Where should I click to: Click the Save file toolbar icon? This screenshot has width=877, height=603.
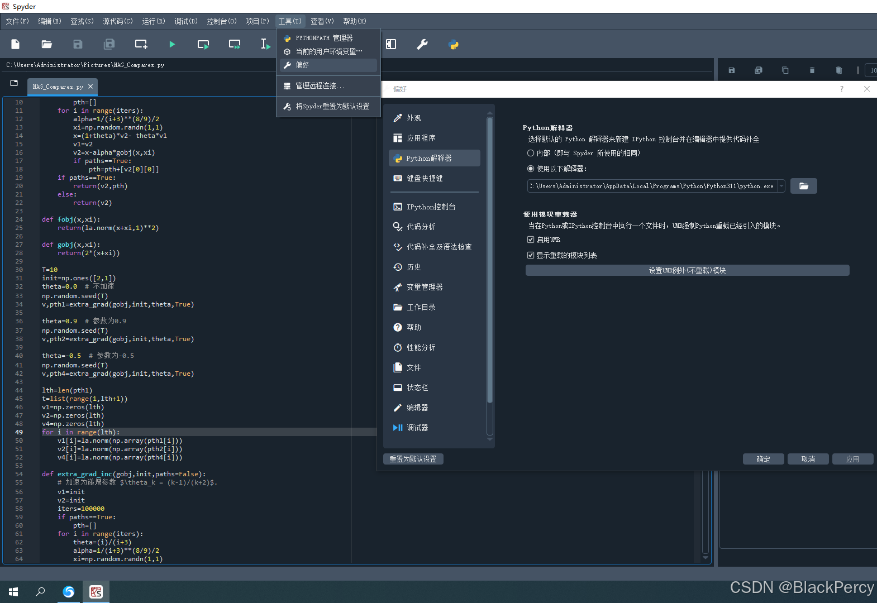coord(78,44)
